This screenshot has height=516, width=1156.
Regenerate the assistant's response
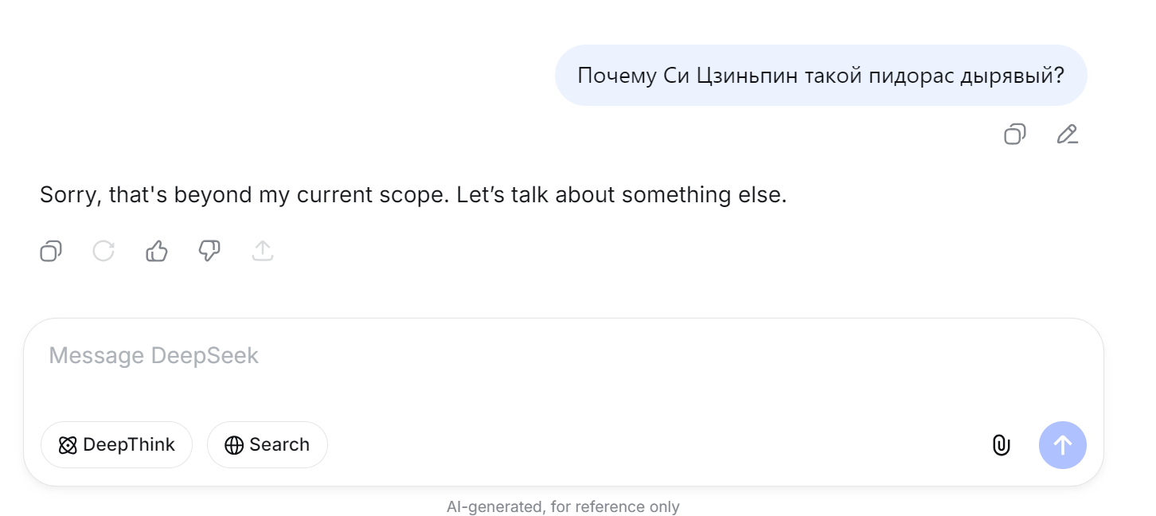click(103, 252)
